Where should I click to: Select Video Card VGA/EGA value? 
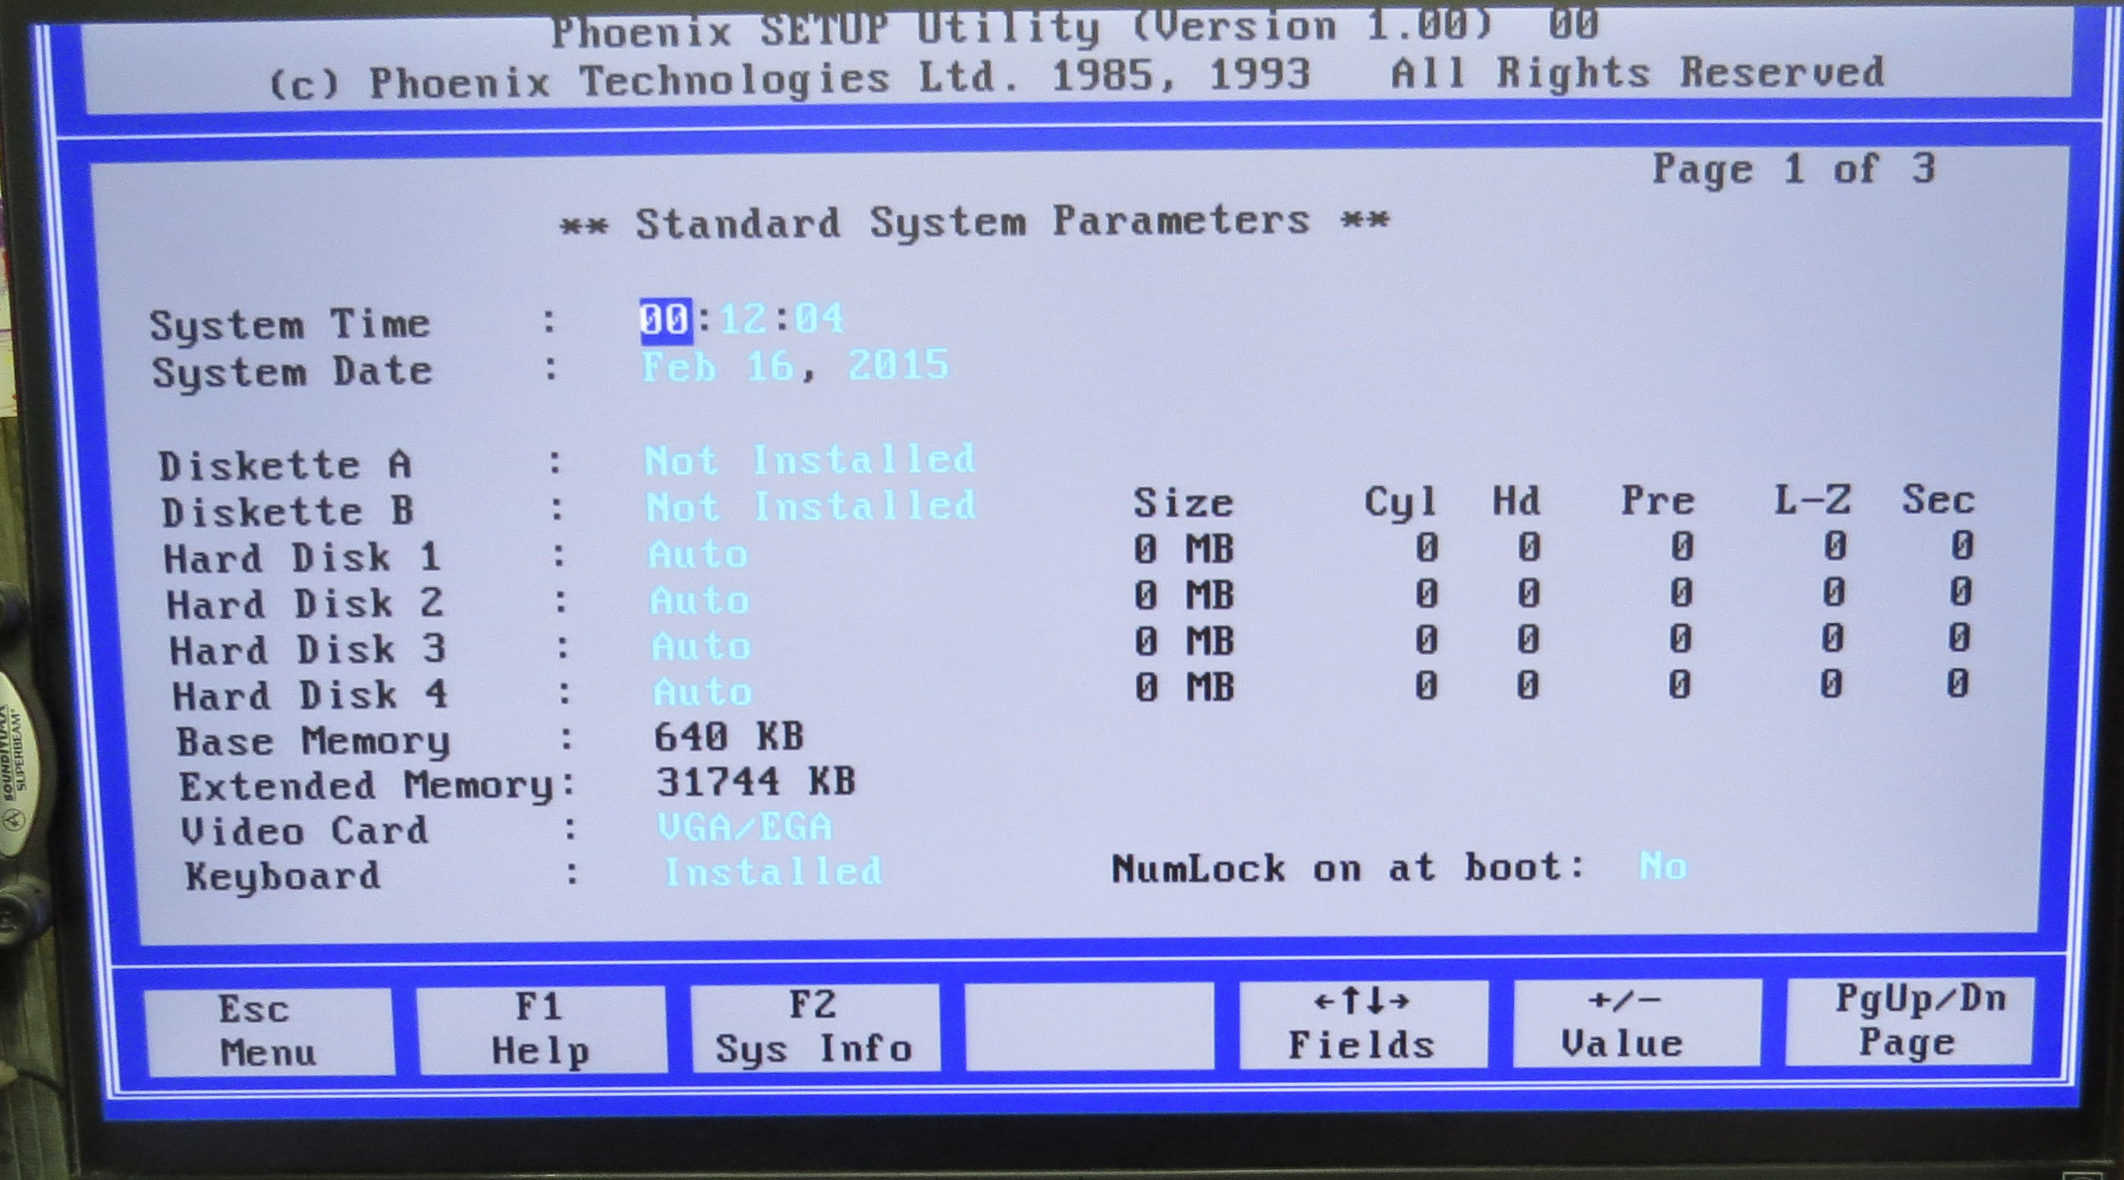point(745,827)
